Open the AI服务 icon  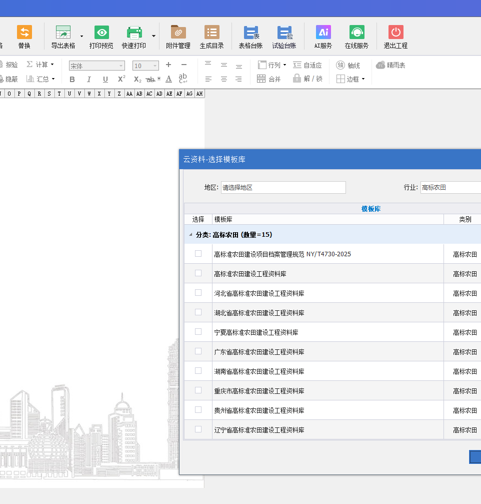323,33
